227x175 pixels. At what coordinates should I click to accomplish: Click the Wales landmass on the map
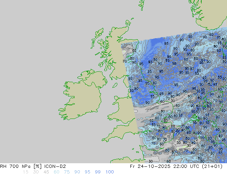click(x=125, y=110)
